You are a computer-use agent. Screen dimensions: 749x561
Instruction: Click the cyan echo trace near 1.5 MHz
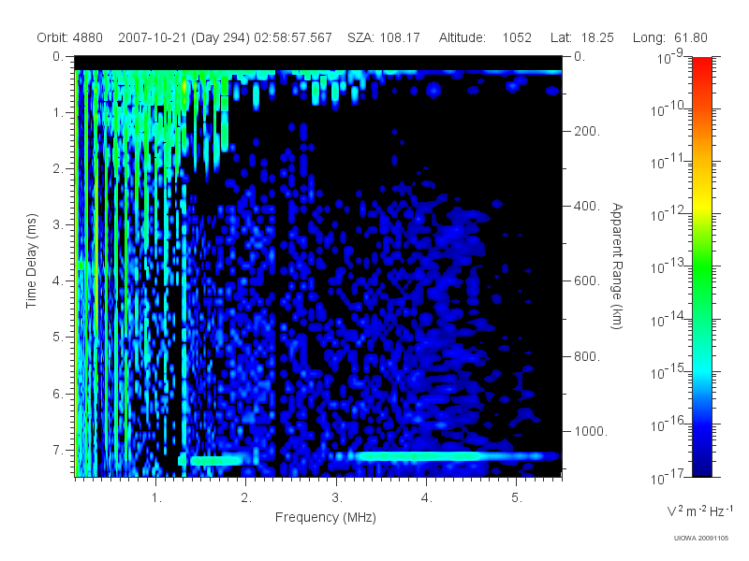pyautogui.click(x=216, y=460)
